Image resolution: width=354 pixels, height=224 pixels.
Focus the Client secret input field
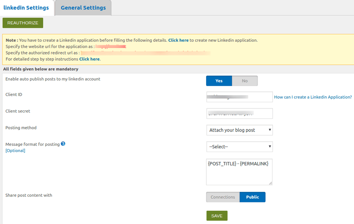point(240,113)
